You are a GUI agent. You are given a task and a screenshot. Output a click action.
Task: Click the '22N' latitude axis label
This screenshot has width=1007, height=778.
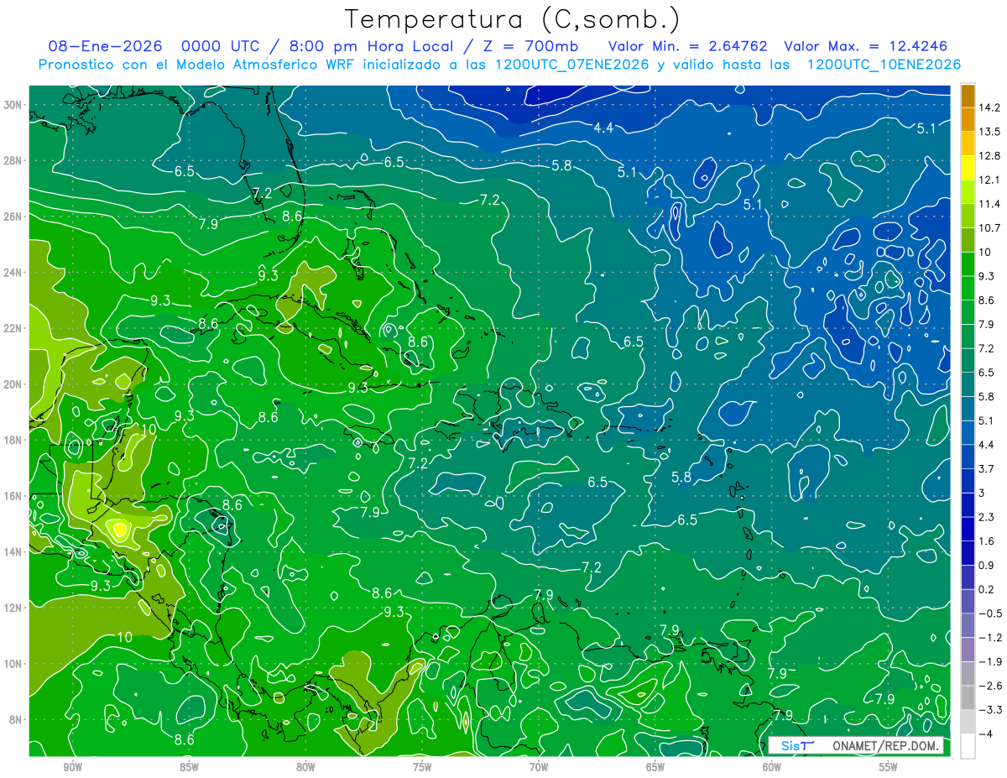point(12,328)
